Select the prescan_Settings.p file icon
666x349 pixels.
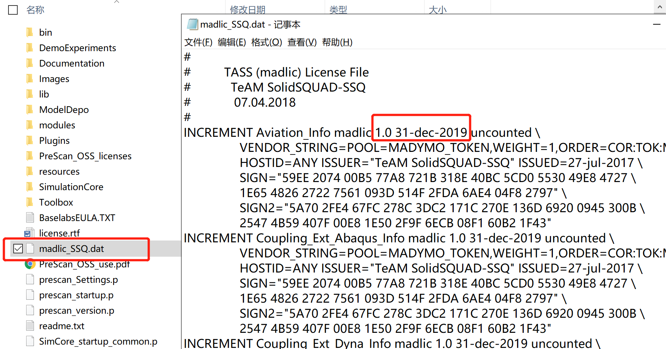(30, 279)
